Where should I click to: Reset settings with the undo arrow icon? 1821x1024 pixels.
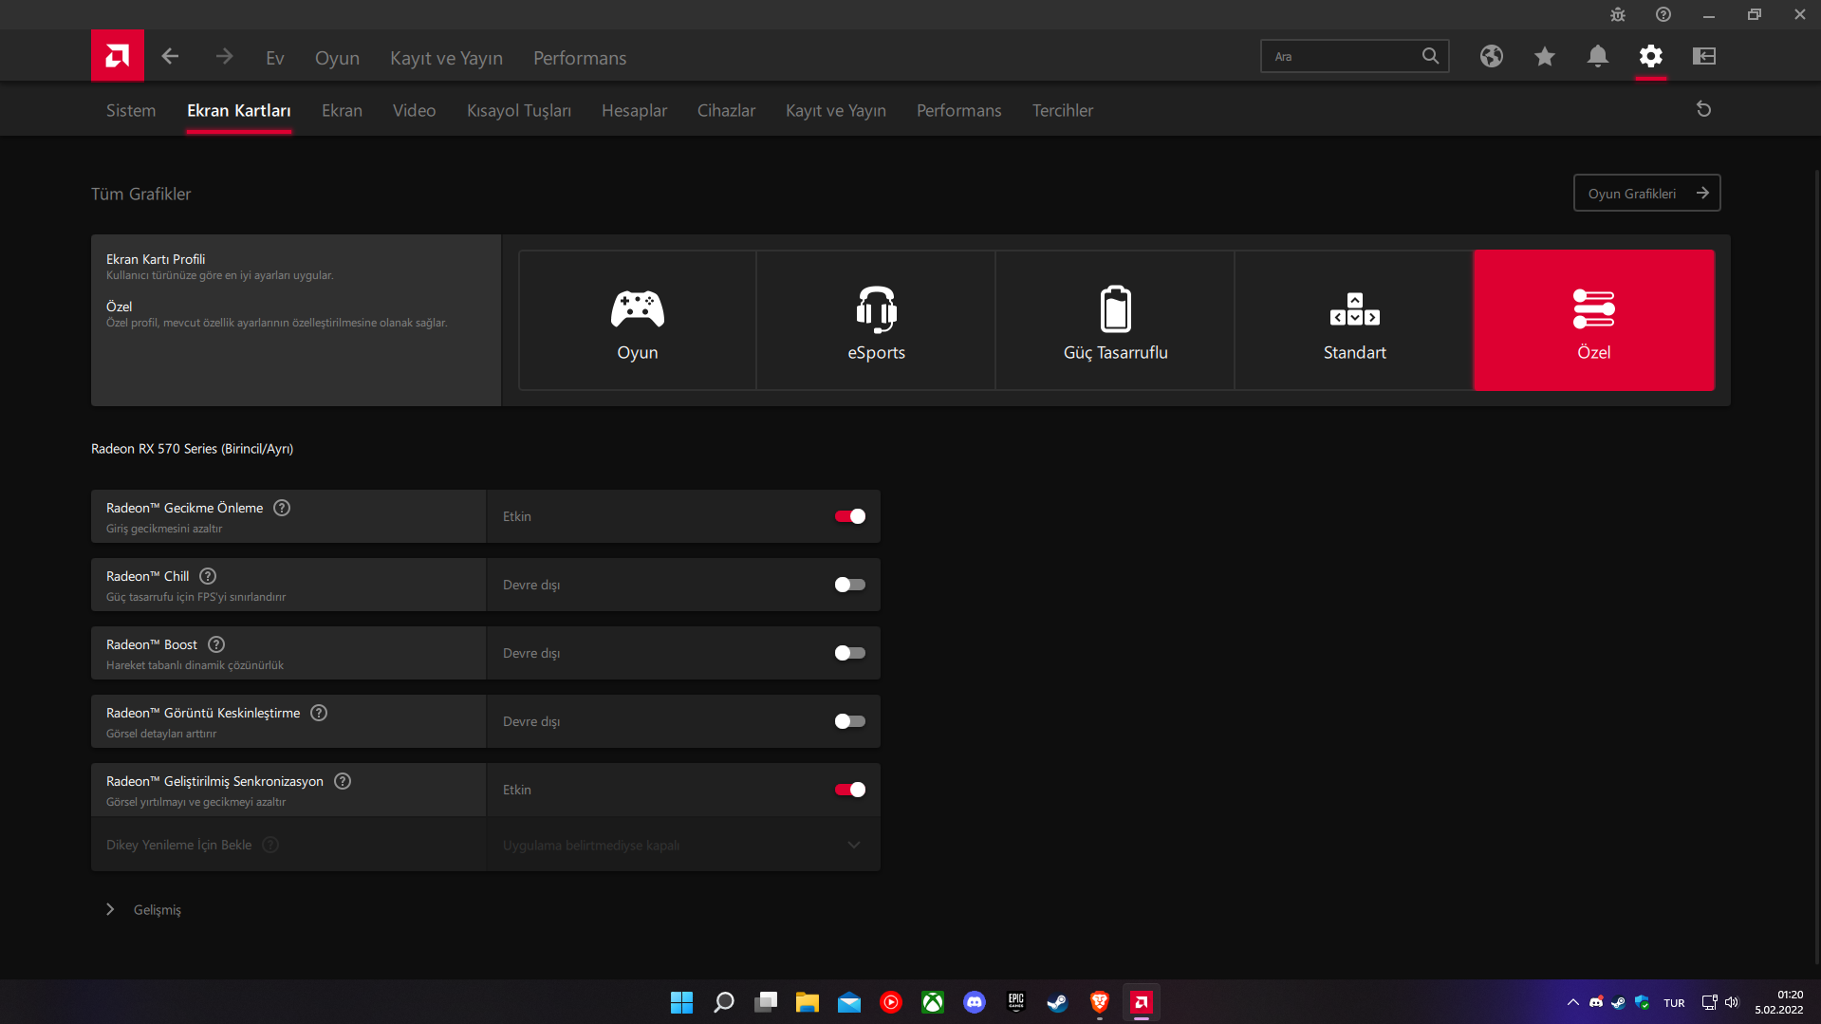pos(1704,109)
